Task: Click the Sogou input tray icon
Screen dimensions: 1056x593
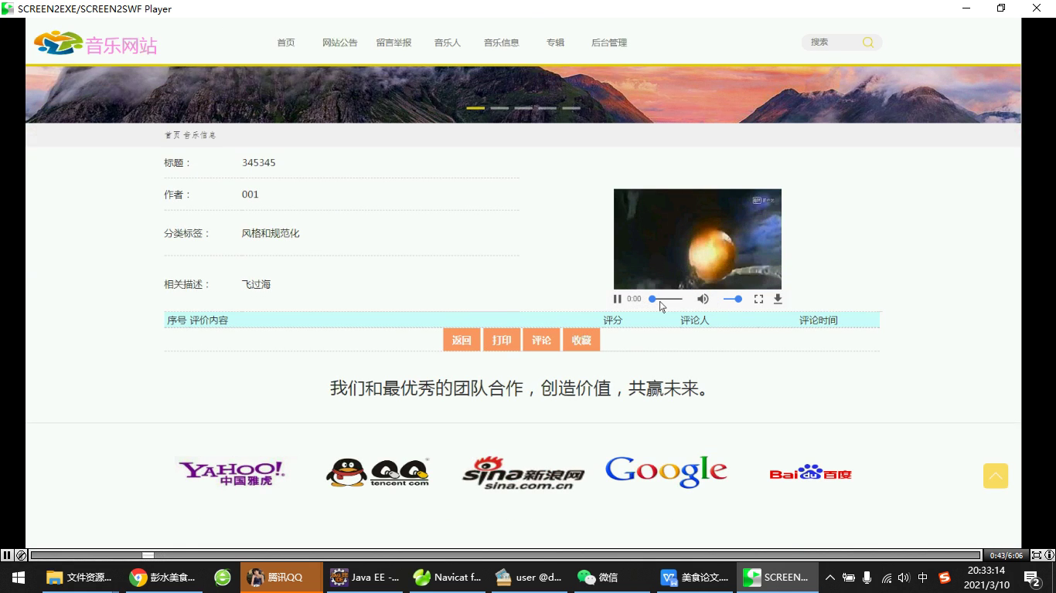Action: point(944,578)
